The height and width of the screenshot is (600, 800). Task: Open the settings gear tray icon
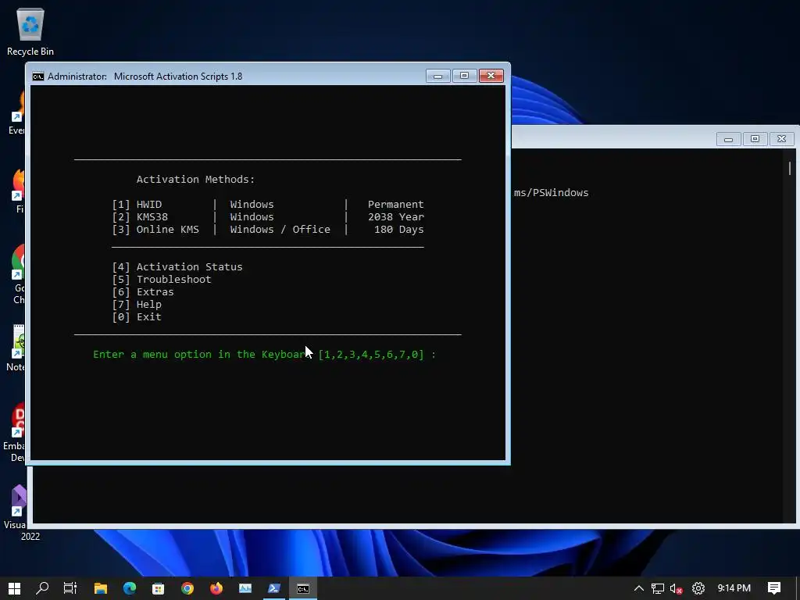pos(698,588)
